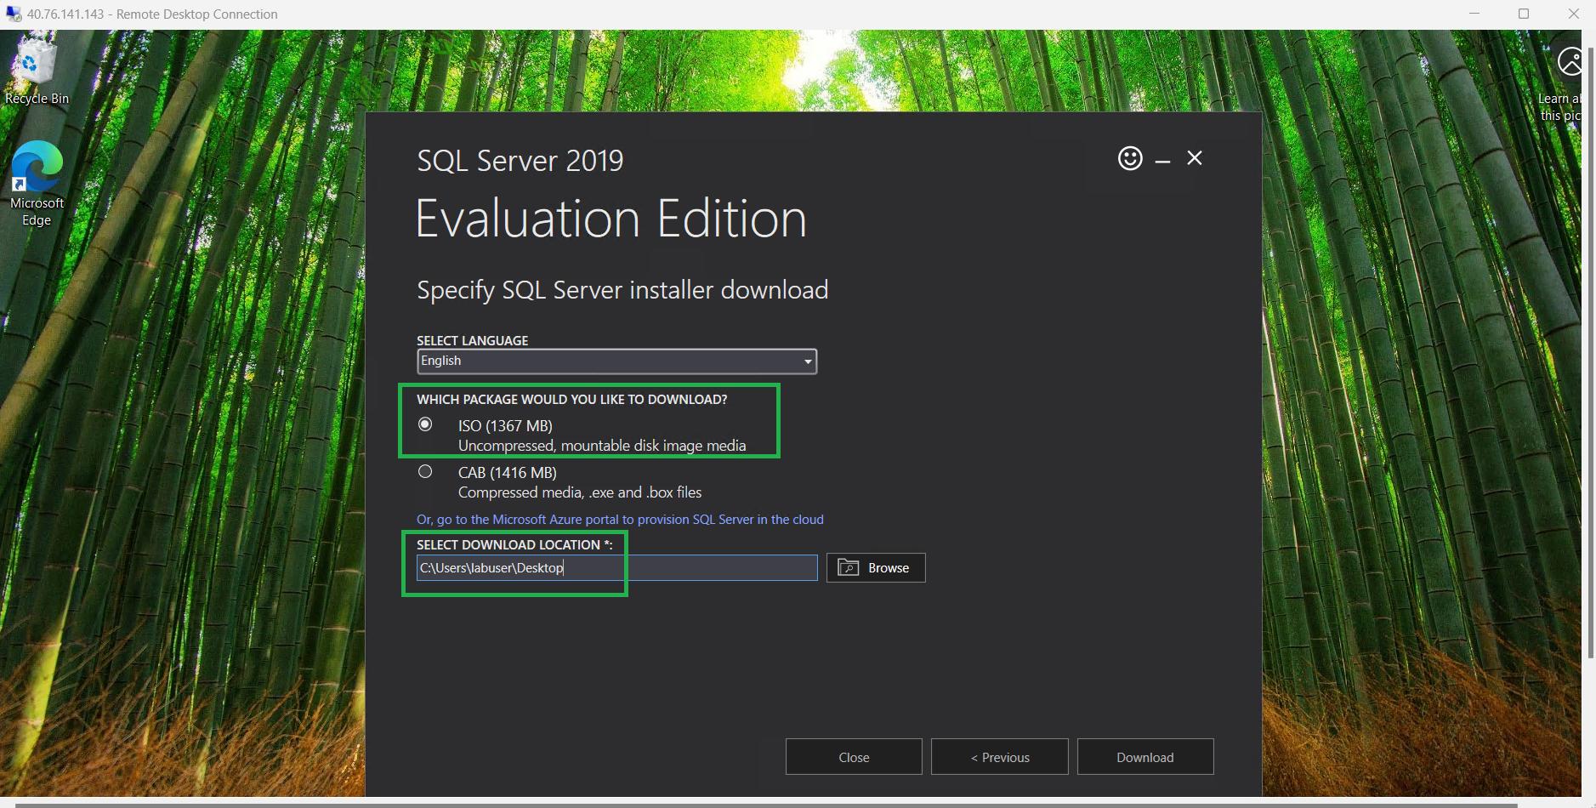Click the 'Evaluation Edition' title text
Screen dimensions: 1596x808
pos(611,219)
